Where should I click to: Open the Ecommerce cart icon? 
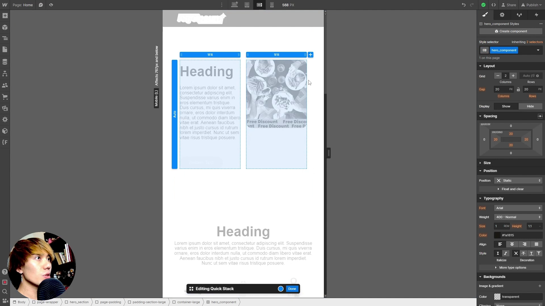tap(5, 97)
